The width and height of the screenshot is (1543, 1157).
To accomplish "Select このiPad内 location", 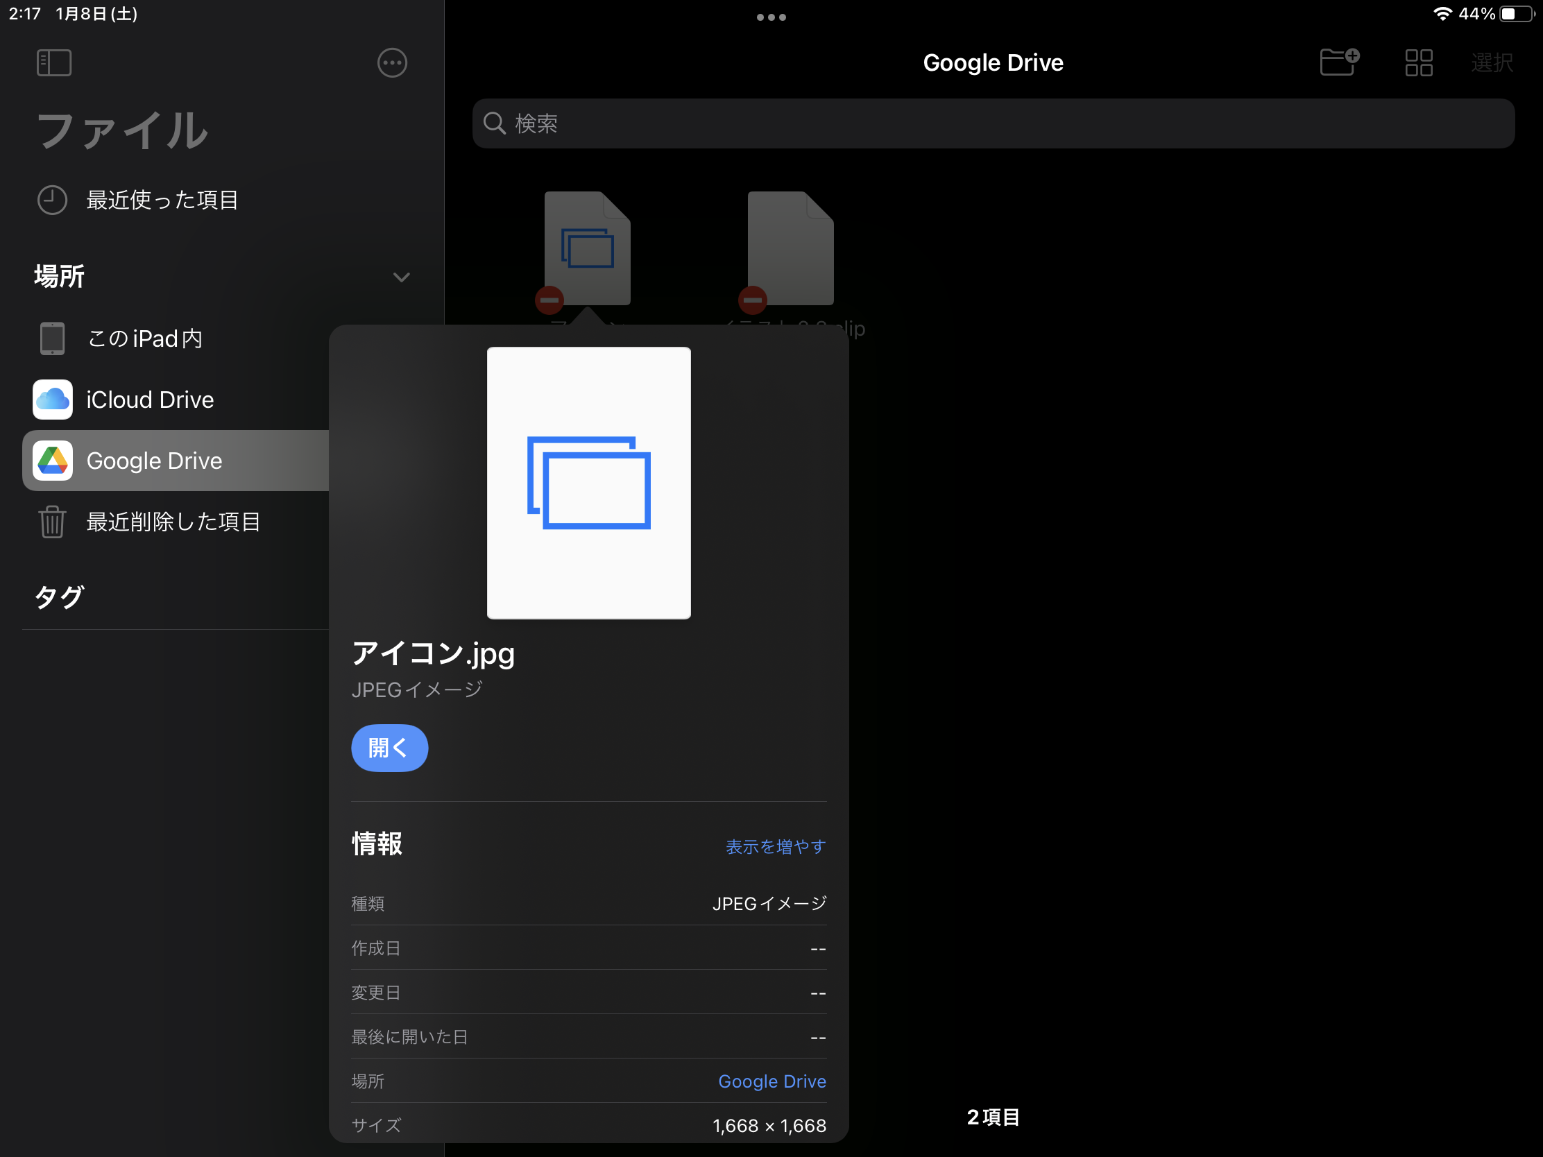I will [x=144, y=338].
